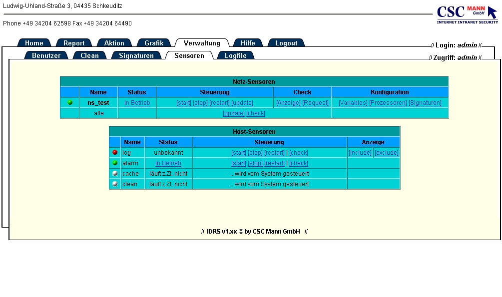Click the 'Check' column header in Netz-Sensoren
Image resolution: width=502 pixels, height=297 pixels.
302,92
